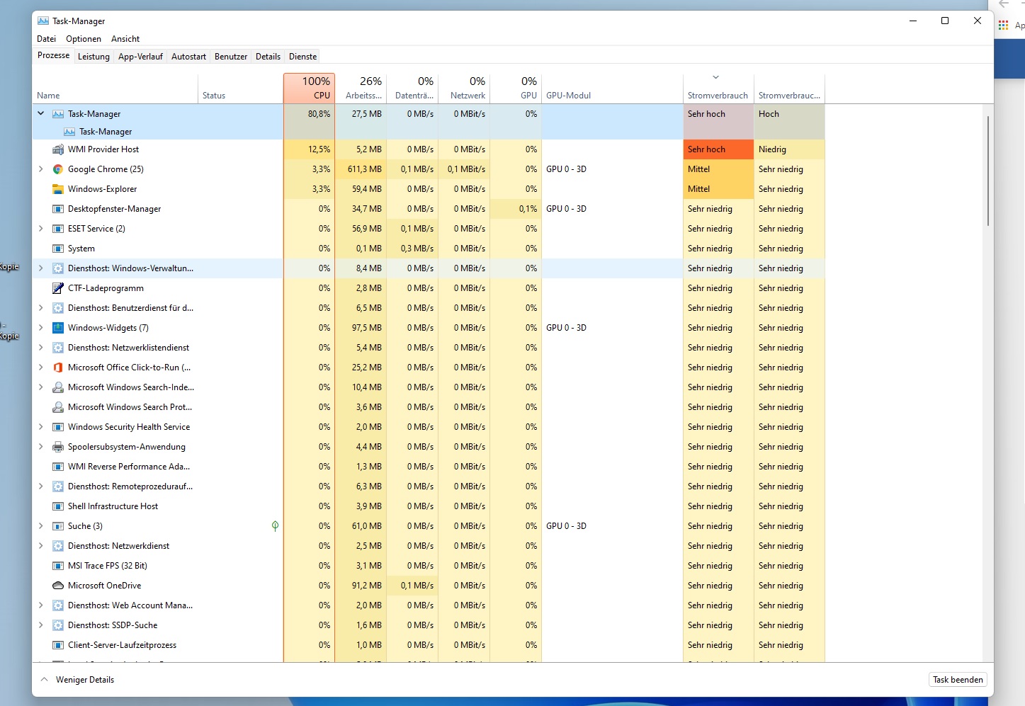Viewport: 1025px width, 706px height.
Task: Click the Windows-Explorer folder icon
Action: click(x=58, y=189)
